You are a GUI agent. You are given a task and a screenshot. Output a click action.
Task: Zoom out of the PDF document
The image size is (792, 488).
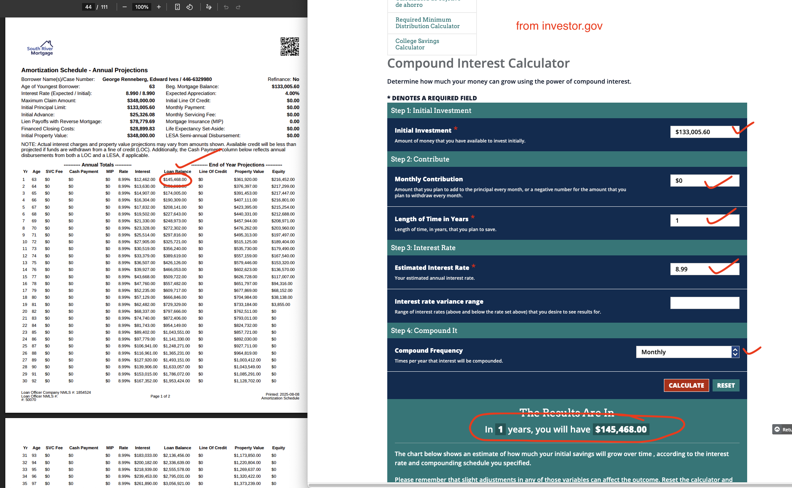tap(124, 7)
